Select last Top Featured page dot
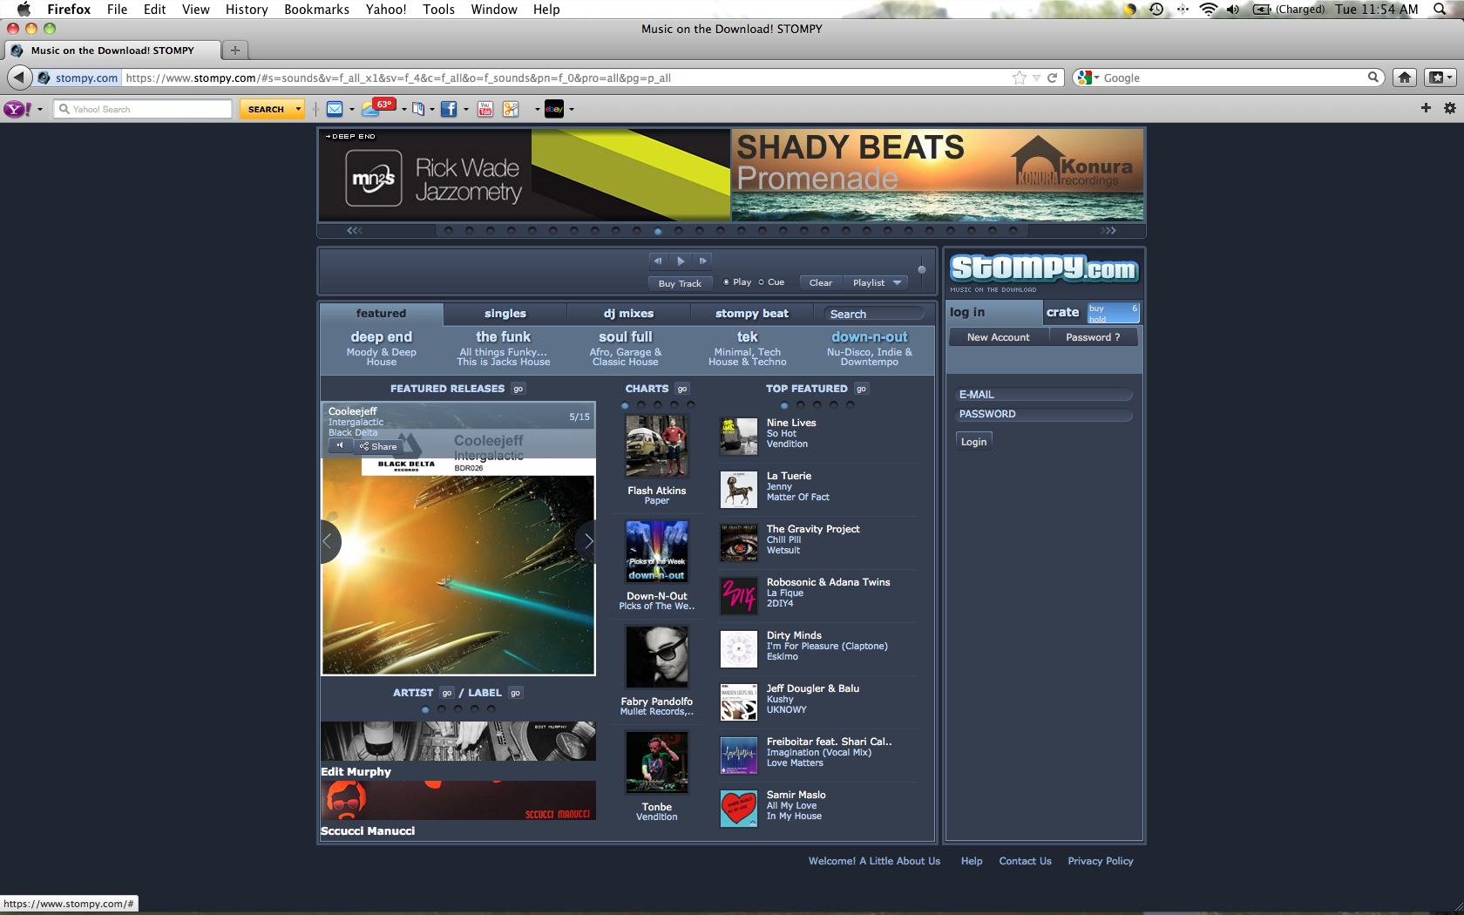Viewport: 1464px width, 915px height. (851, 405)
